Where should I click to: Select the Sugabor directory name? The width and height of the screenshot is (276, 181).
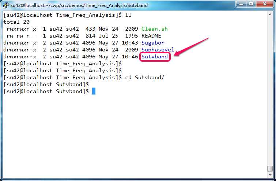click(x=153, y=43)
